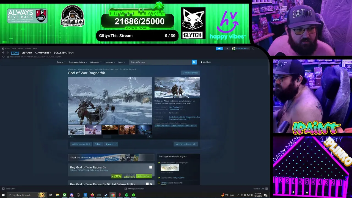Select the fifth screenshot thumbnail
Viewport: 352px width, 198px height.
144,130
